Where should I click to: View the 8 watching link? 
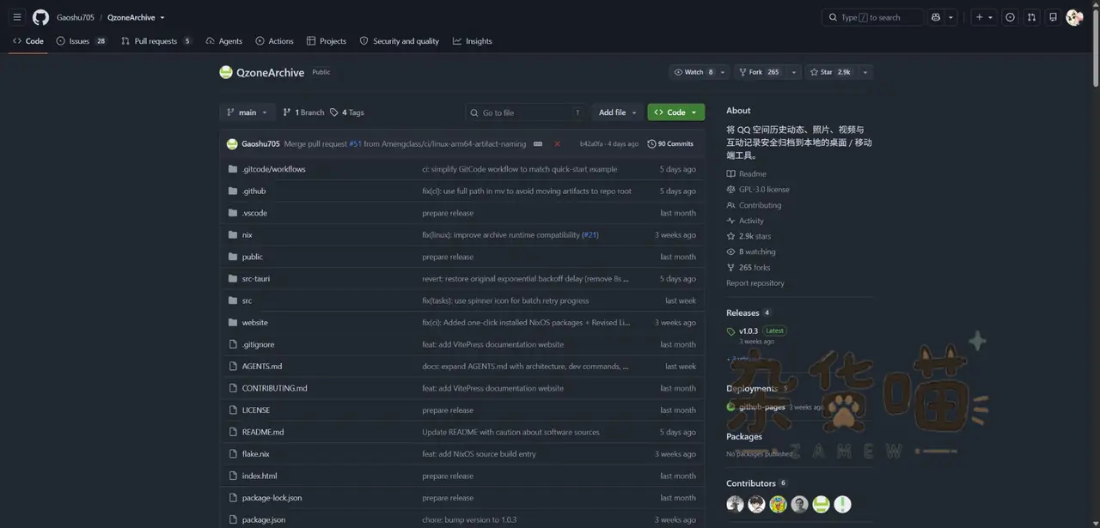(751, 252)
